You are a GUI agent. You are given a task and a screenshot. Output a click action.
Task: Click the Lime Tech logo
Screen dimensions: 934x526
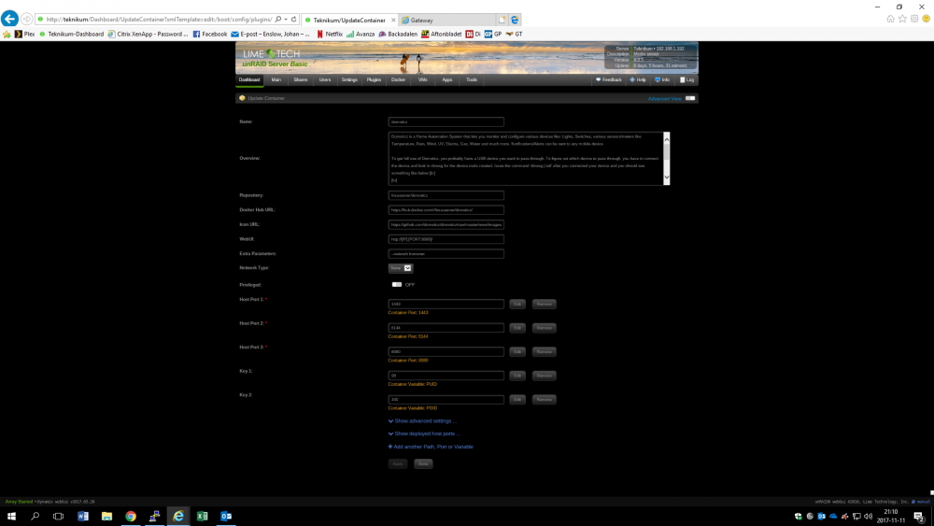pyautogui.click(x=272, y=54)
